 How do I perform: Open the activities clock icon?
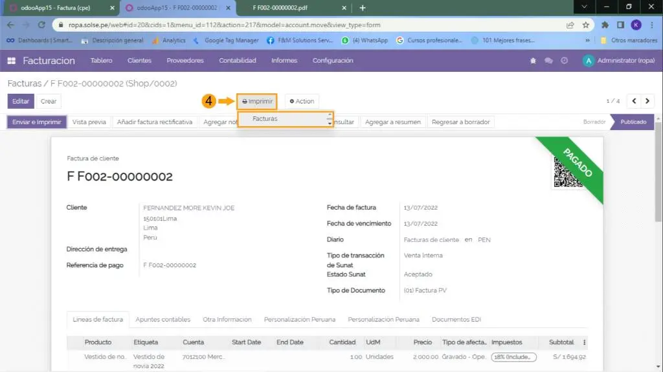pyautogui.click(x=564, y=61)
